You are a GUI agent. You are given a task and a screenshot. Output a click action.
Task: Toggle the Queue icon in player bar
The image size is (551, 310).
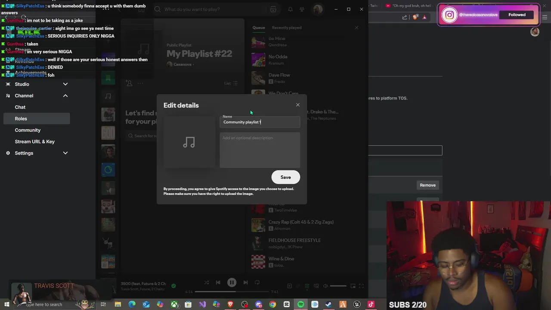coord(307,286)
